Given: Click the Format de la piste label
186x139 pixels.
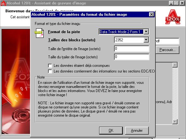Looking at the screenshot, I should 64,32.
